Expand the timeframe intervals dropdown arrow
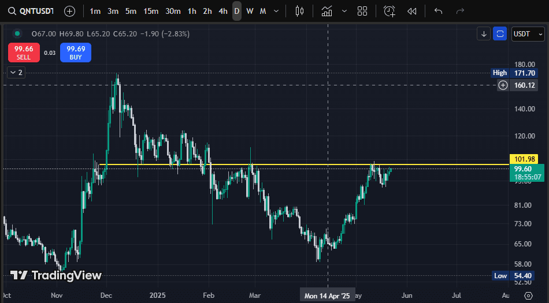The image size is (549, 303). point(276,11)
